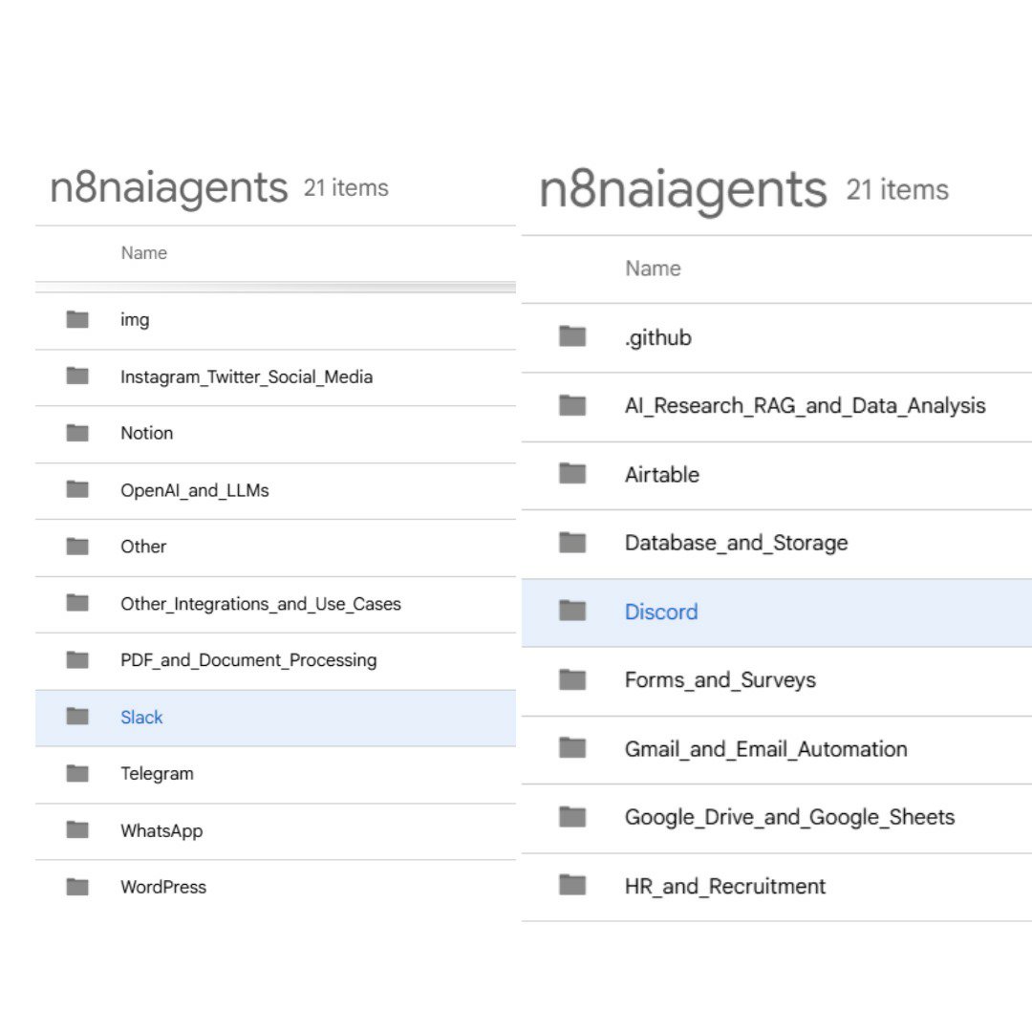Screen dimensions: 1032x1032
Task: Select the Airtable folder icon
Action: [572, 474]
